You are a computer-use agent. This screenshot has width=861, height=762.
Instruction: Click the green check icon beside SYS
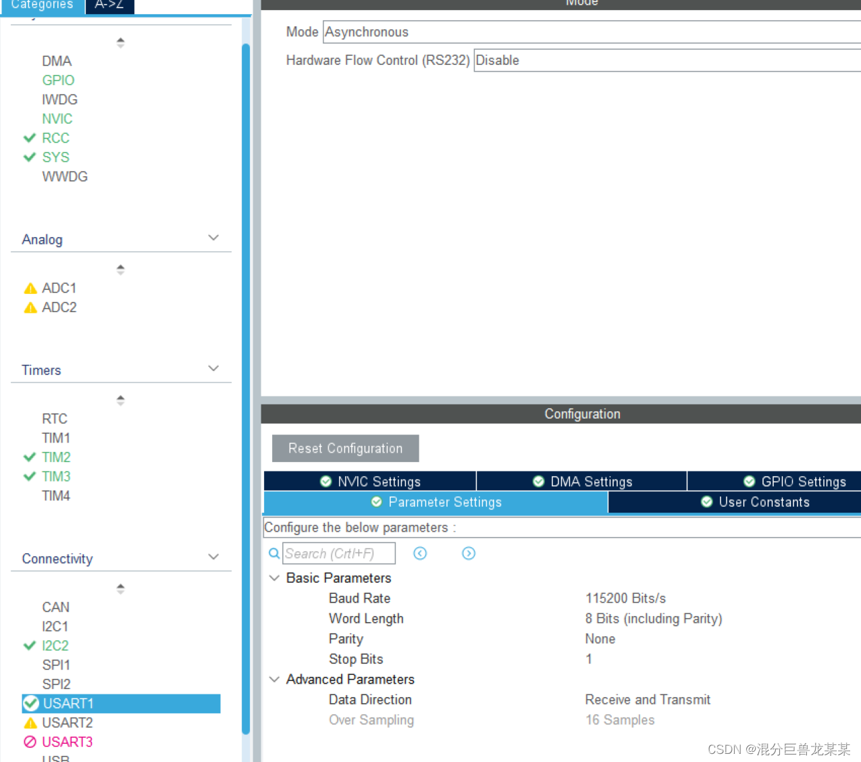click(x=30, y=157)
